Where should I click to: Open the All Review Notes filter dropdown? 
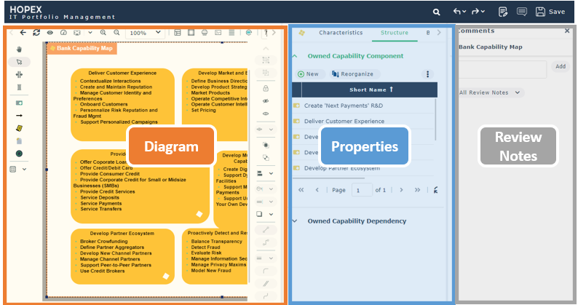click(491, 92)
